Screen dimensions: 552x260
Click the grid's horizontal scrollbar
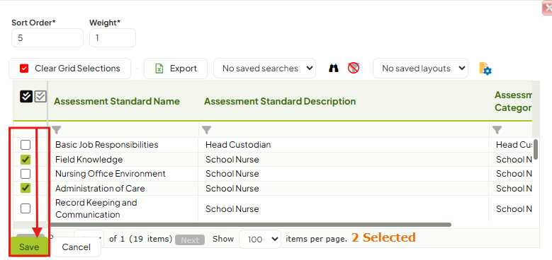point(251,225)
